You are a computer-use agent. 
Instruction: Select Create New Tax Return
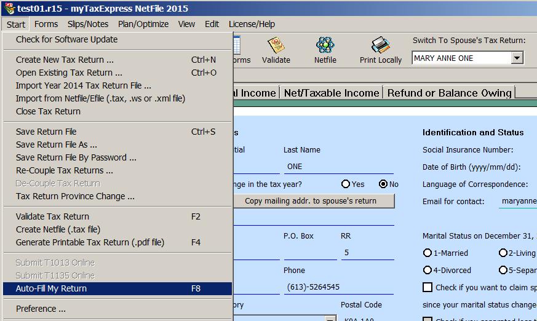117,60
